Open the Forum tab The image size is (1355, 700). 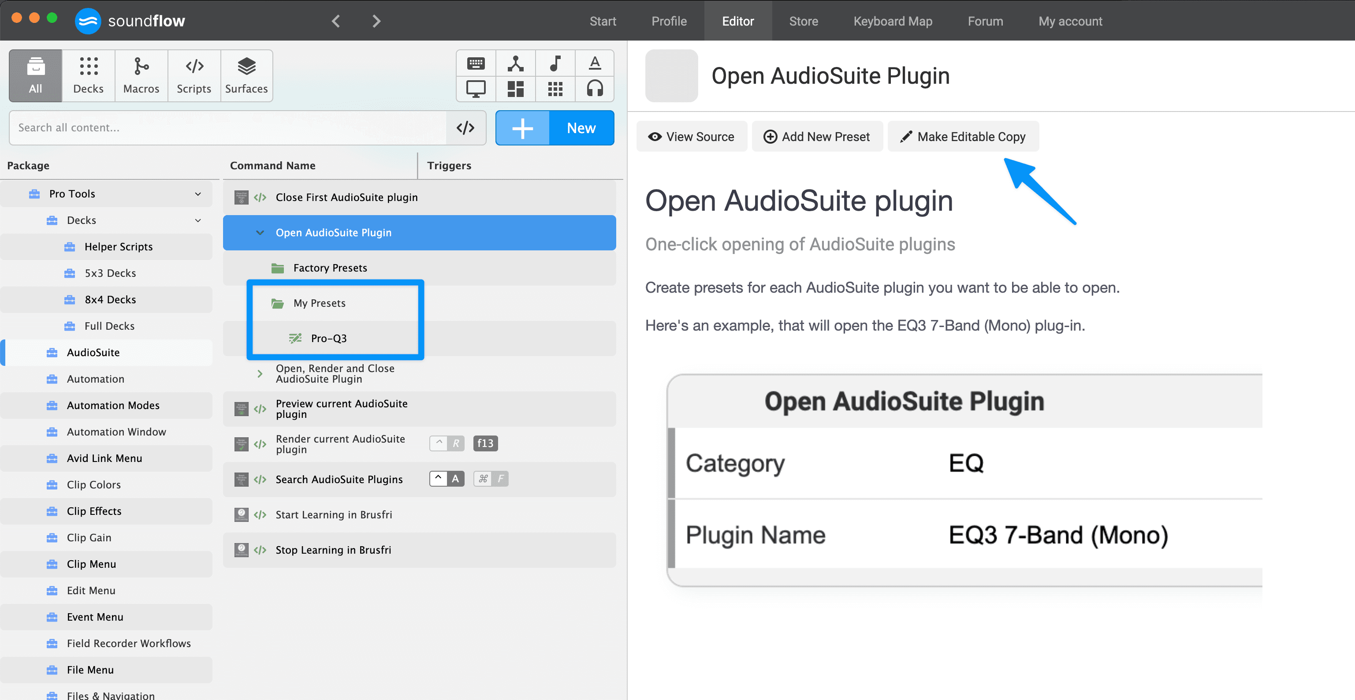point(985,21)
